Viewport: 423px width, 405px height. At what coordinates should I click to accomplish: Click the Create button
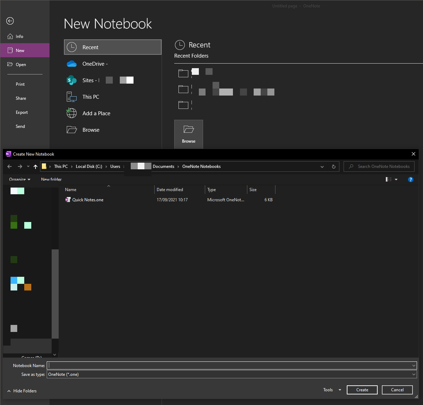point(362,390)
